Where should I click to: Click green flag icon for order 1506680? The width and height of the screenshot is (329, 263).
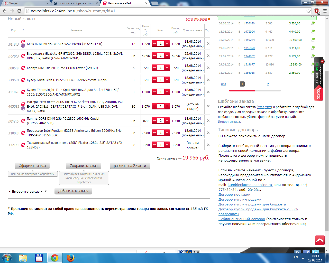click(313, 23)
